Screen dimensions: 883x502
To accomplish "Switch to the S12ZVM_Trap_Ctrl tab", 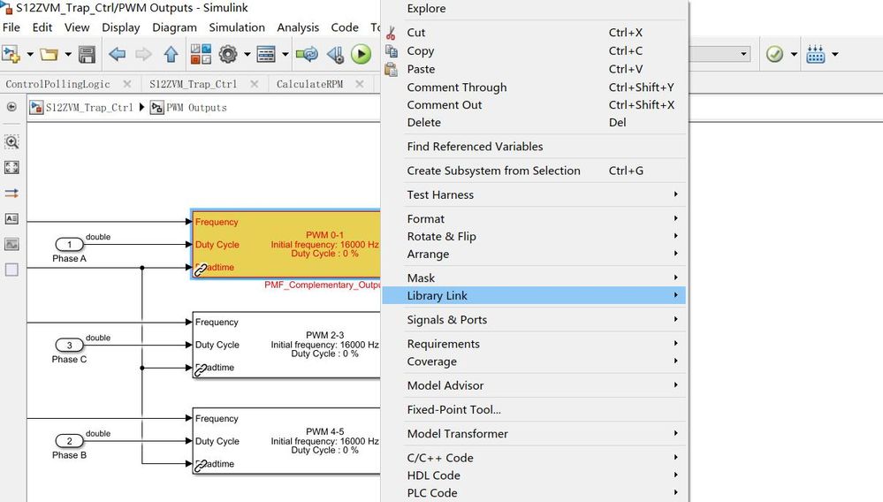I will point(194,84).
